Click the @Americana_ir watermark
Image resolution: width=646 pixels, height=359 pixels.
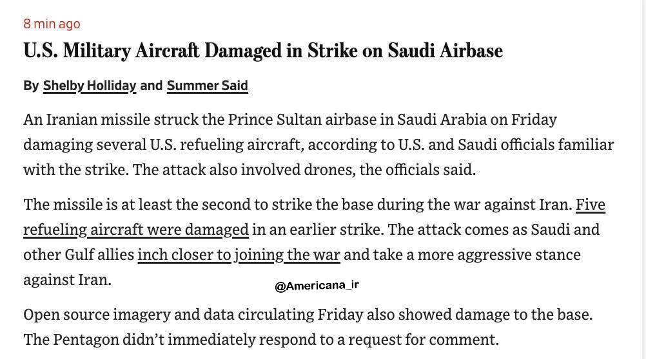point(316,286)
